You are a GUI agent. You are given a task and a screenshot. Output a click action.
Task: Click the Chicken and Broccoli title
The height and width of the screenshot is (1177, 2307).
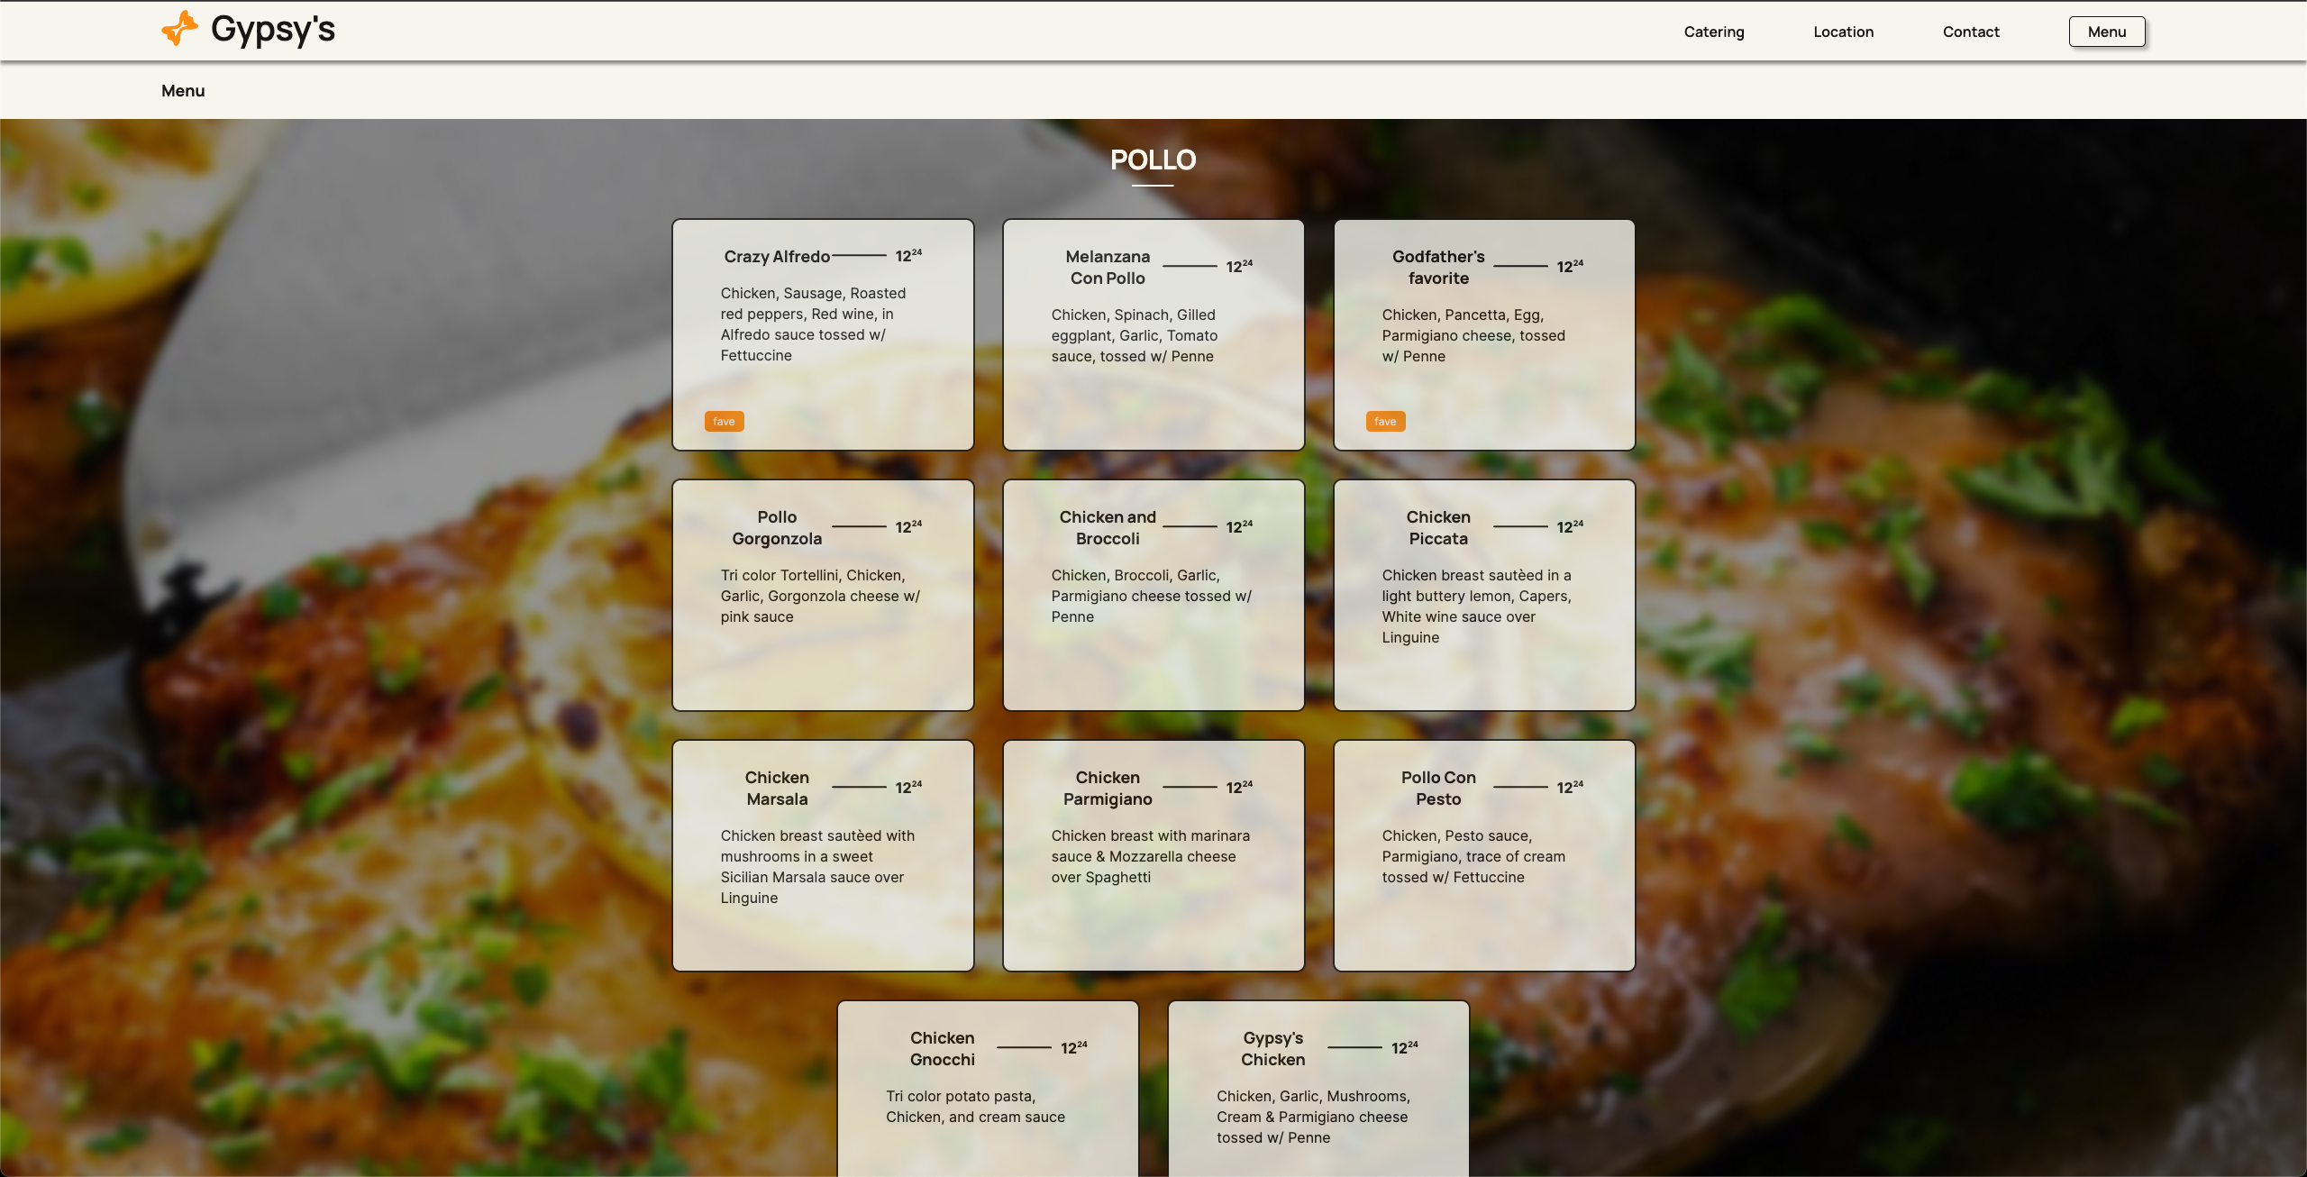click(x=1108, y=528)
